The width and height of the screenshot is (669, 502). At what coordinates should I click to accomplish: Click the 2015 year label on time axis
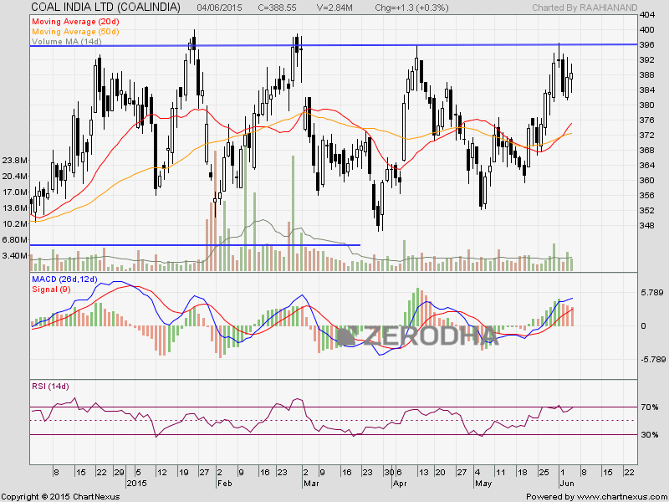[x=136, y=484]
